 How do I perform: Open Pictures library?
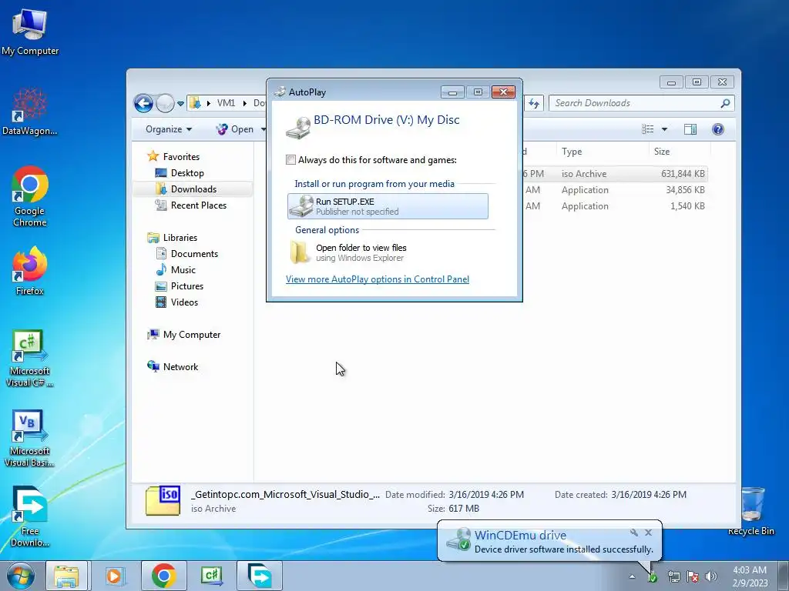point(179,286)
